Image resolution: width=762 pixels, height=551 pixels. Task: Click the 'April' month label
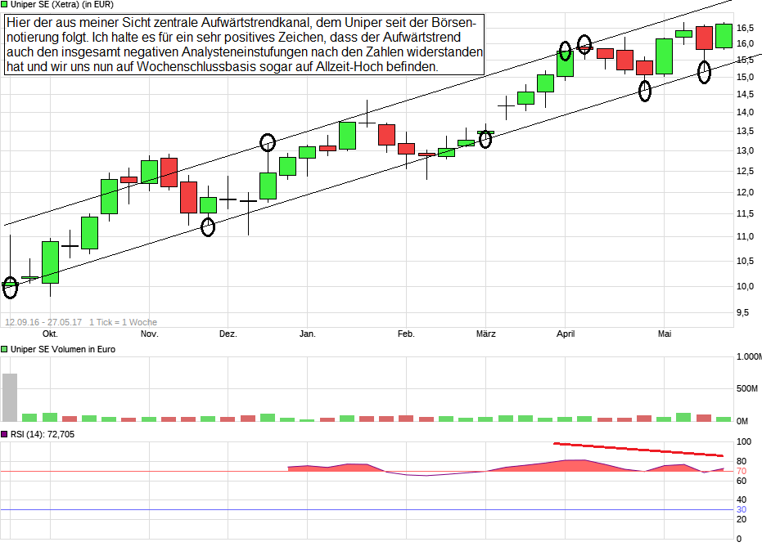(x=566, y=334)
